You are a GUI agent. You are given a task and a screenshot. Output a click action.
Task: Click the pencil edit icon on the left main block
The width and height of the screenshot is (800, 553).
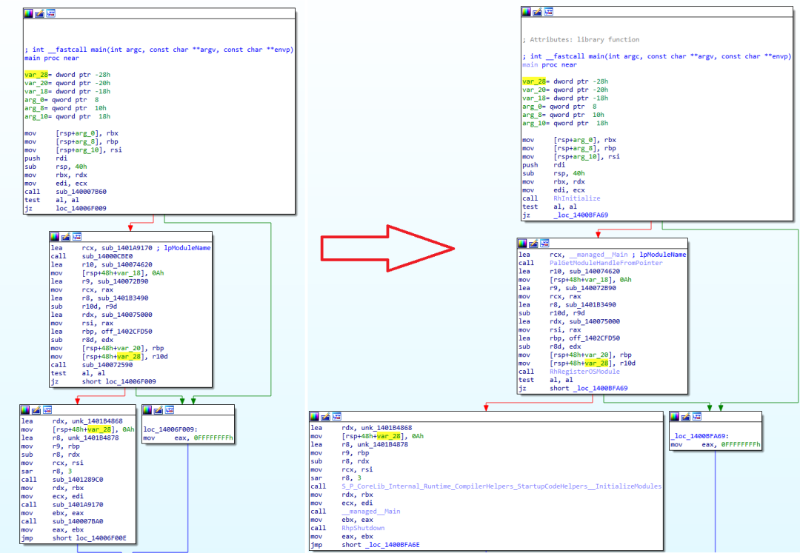coord(39,13)
